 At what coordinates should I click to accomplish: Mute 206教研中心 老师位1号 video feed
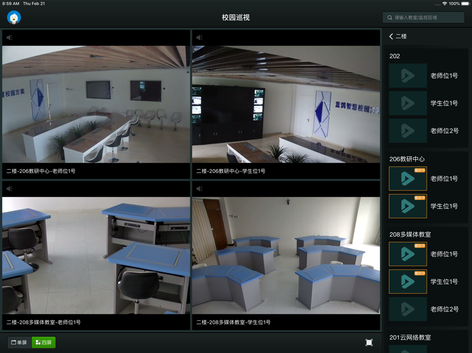click(x=9, y=38)
